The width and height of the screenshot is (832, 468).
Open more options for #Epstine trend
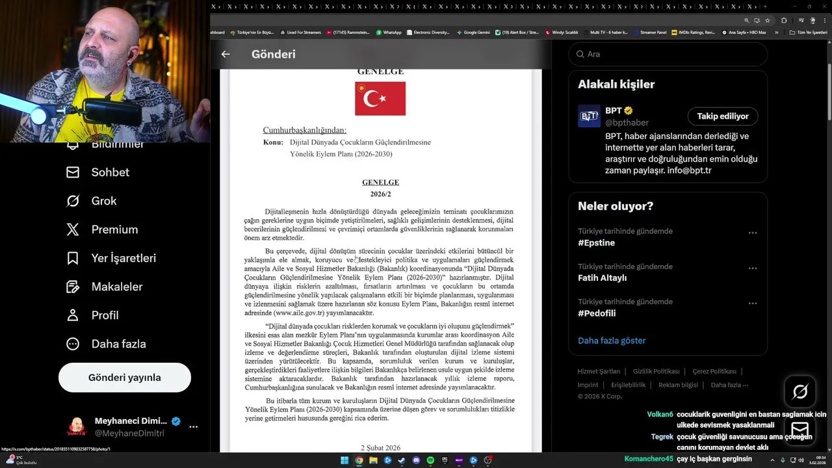pos(753,233)
